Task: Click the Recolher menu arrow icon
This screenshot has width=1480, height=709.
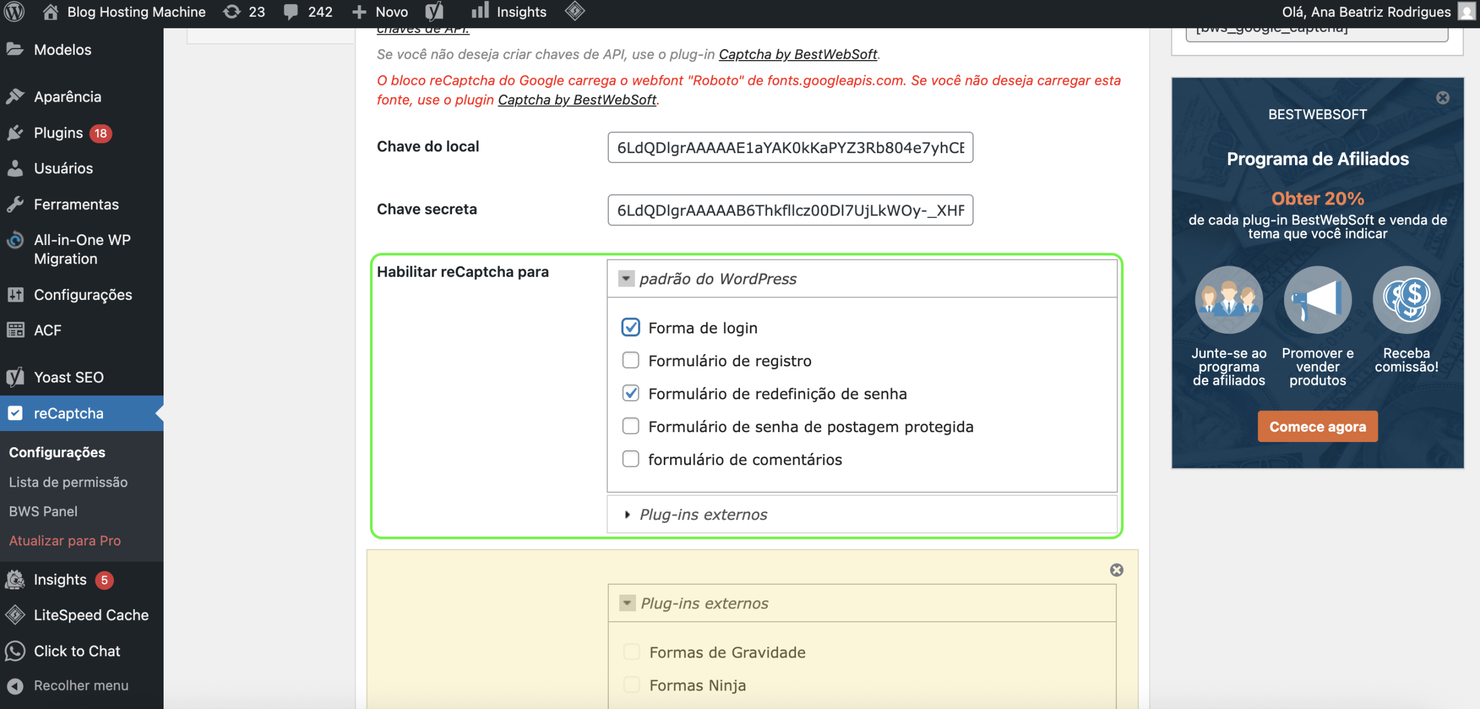Action: click(x=15, y=686)
